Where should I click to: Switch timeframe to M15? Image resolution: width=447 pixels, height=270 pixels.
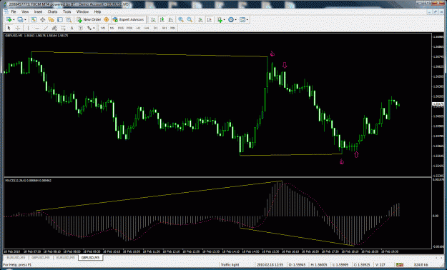[121, 28]
